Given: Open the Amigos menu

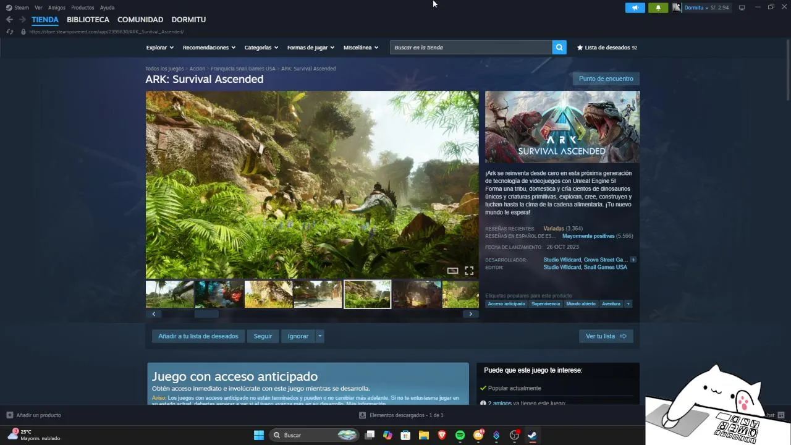Looking at the screenshot, I should pyautogui.click(x=57, y=7).
